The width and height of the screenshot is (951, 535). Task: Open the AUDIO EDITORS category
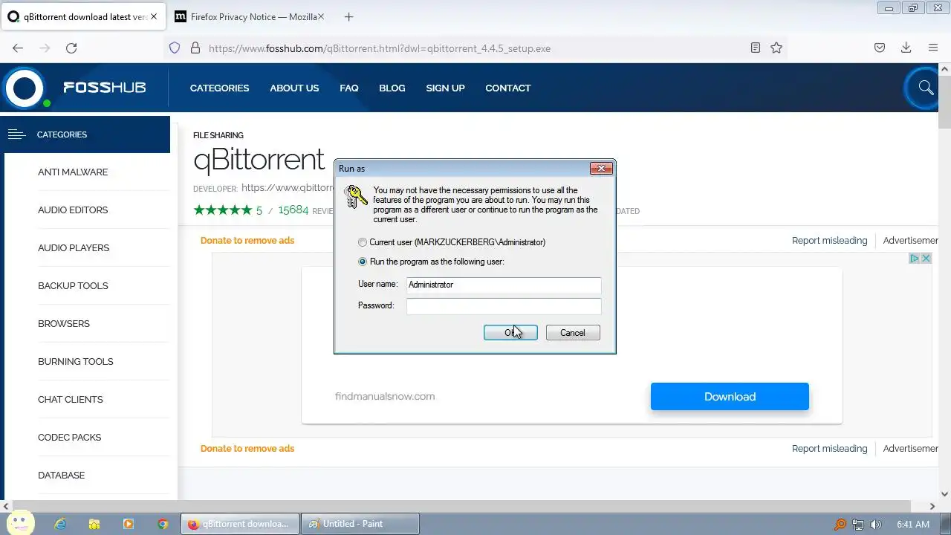point(73,210)
